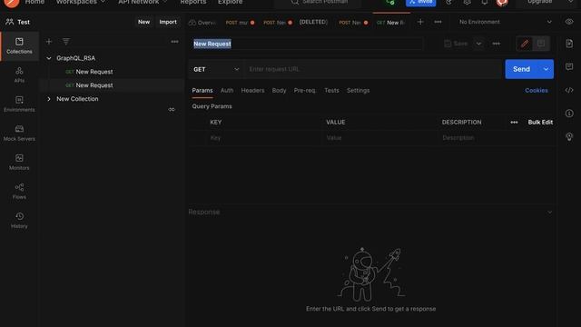This screenshot has height=327, width=581.
Task: Switch to the Settings tab
Action: coord(358,91)
